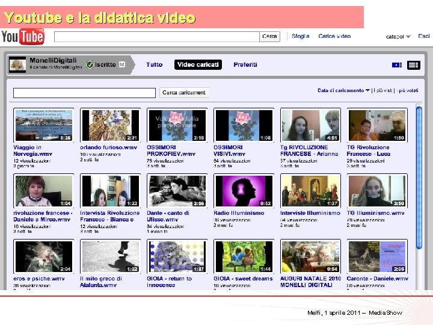This screenshot has width=433, height=325.
Task: Open OSSIMORI VISIVI.wmv thumbnail
Action: [x=244, y=125]
